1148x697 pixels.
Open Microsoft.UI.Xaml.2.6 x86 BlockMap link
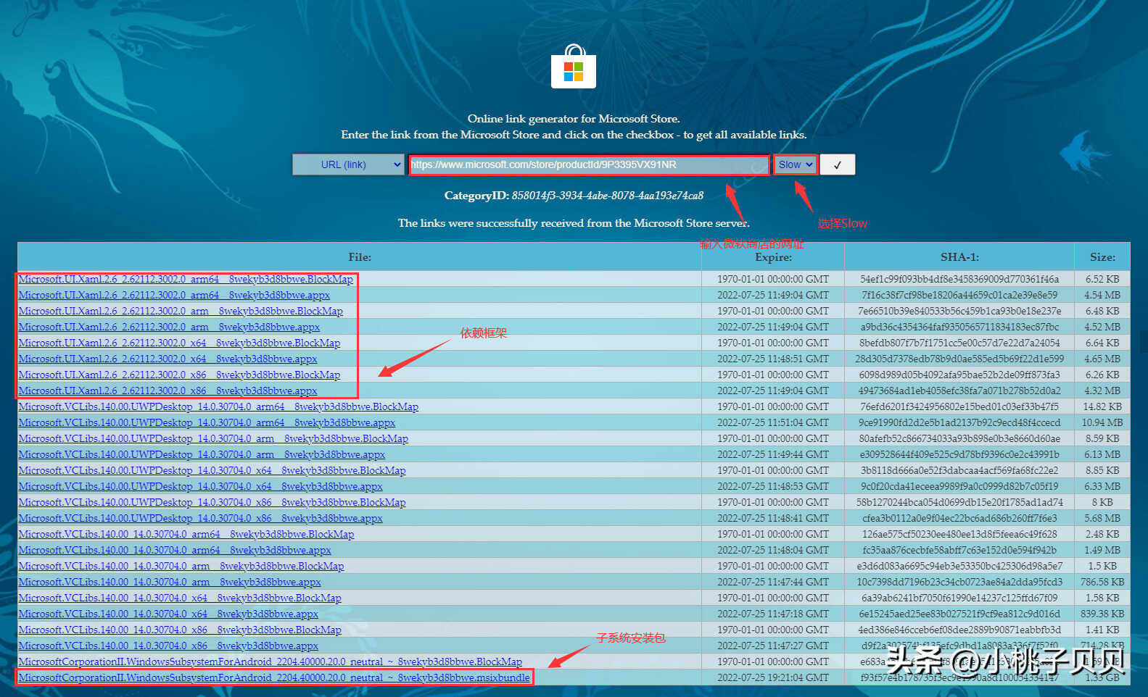pyautogui.click(x=179, y=375)
